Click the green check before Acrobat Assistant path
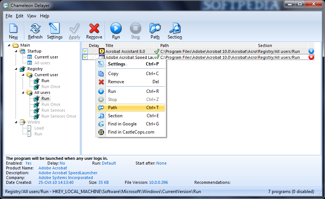 tap(157, 51)
